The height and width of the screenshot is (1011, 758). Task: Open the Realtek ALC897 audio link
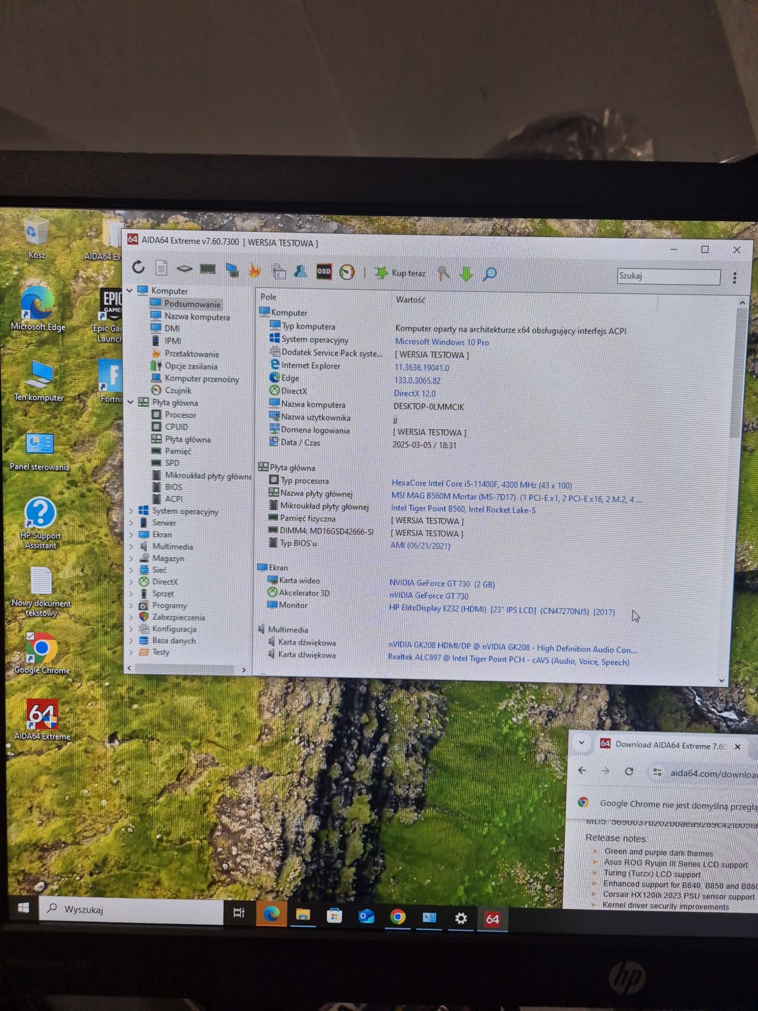[x=508, y=660]
